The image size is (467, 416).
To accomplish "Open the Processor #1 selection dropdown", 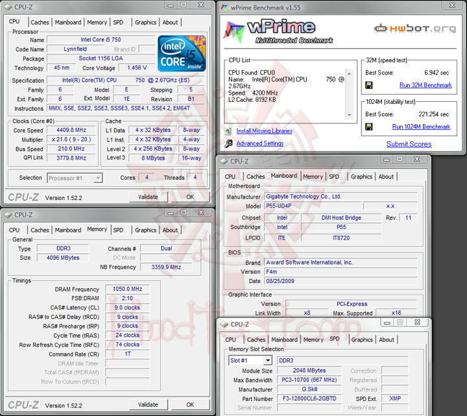I will point(75,178).
